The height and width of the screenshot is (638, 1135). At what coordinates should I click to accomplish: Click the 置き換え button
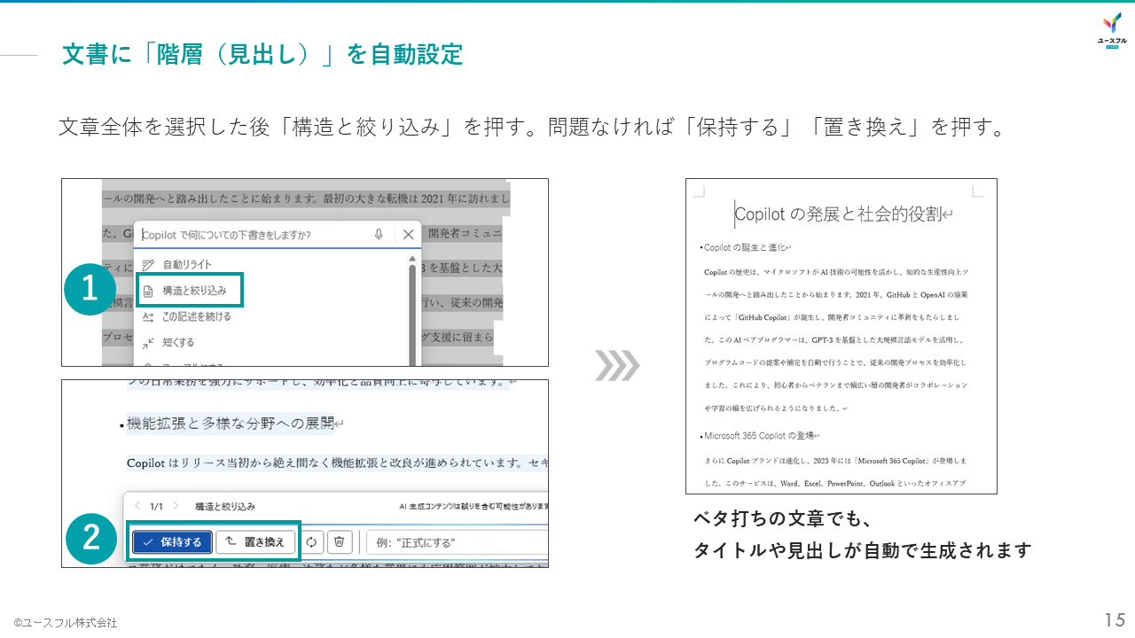pos(255,542)
